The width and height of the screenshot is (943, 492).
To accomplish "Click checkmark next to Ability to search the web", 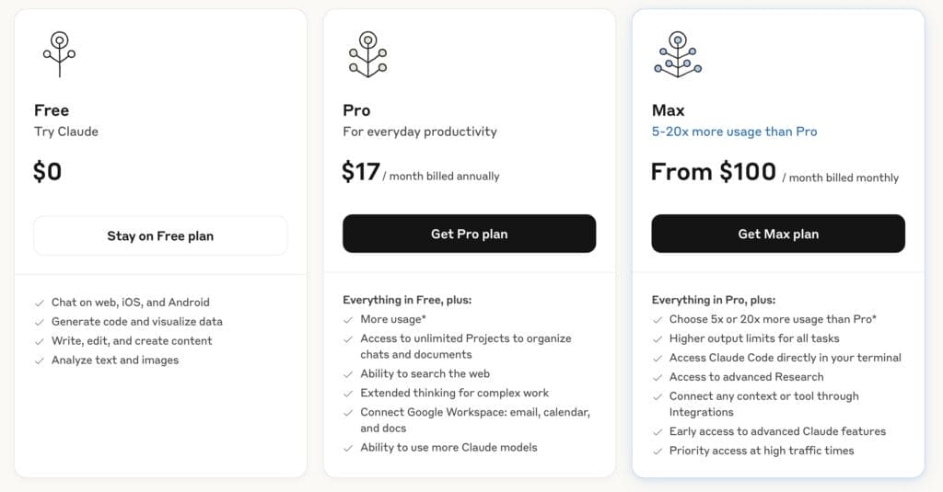I will click(347, 374).
